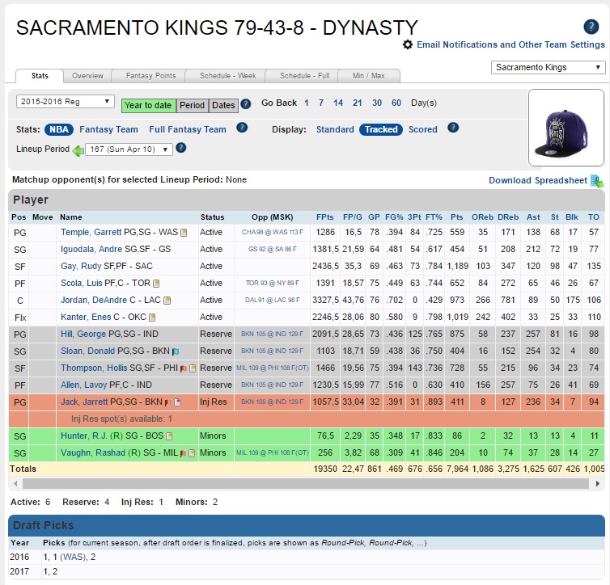
Task: Click the Download Spreadsheet icon
Action: click(596, 181)
